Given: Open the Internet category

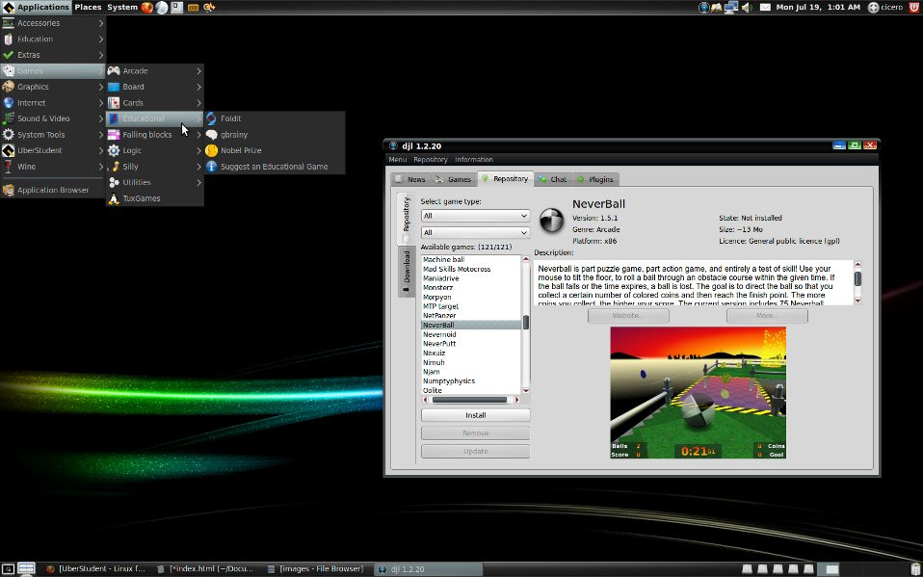Looking at the screenshot, I should (x=53, y=102).
